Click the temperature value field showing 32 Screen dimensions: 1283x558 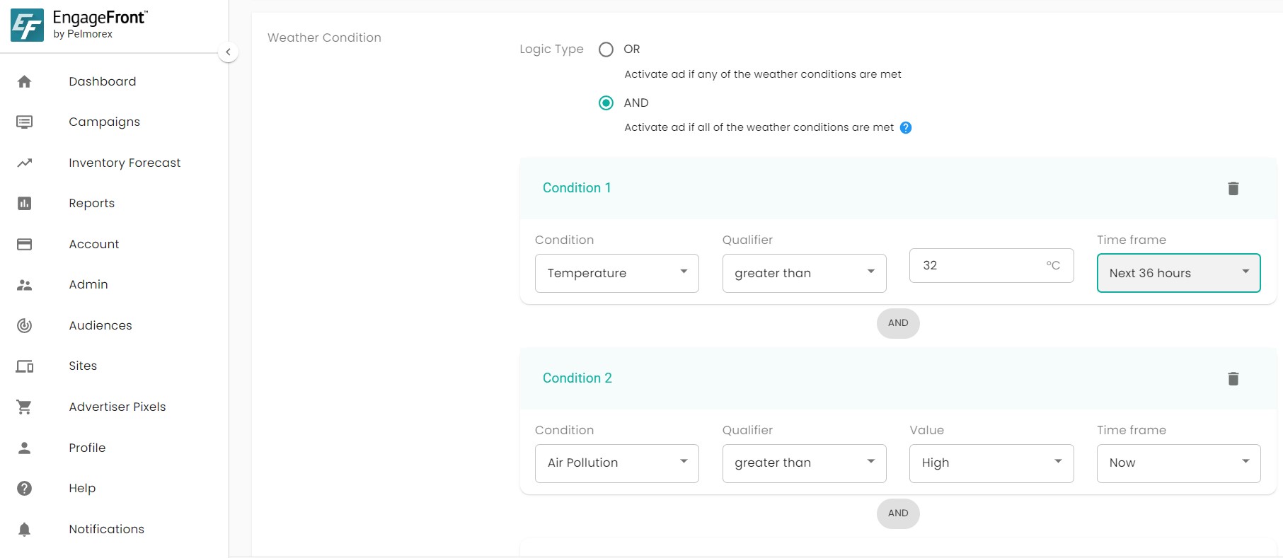point(991,265)
